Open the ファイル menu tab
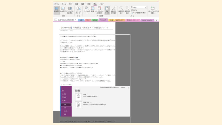Screen dimensions: 222x125 [x=56, y=4]
